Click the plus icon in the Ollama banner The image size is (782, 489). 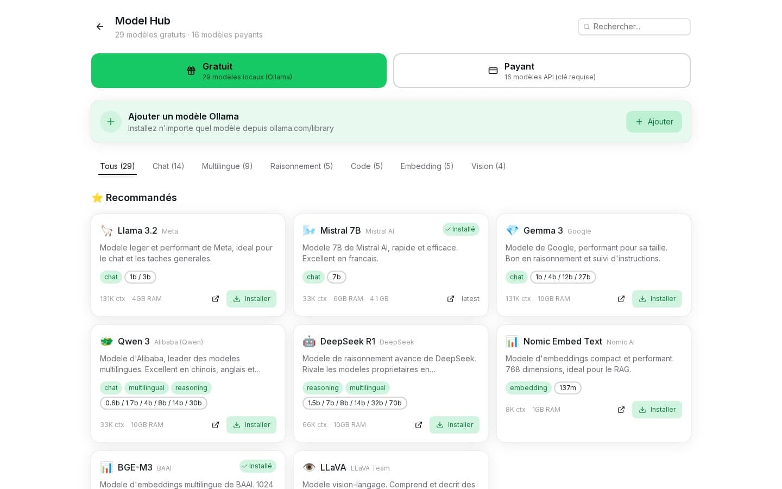point(111,122)
